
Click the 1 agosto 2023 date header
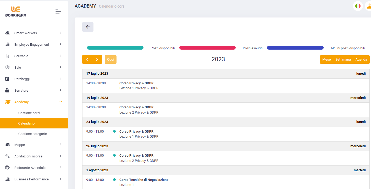point(97,170)
